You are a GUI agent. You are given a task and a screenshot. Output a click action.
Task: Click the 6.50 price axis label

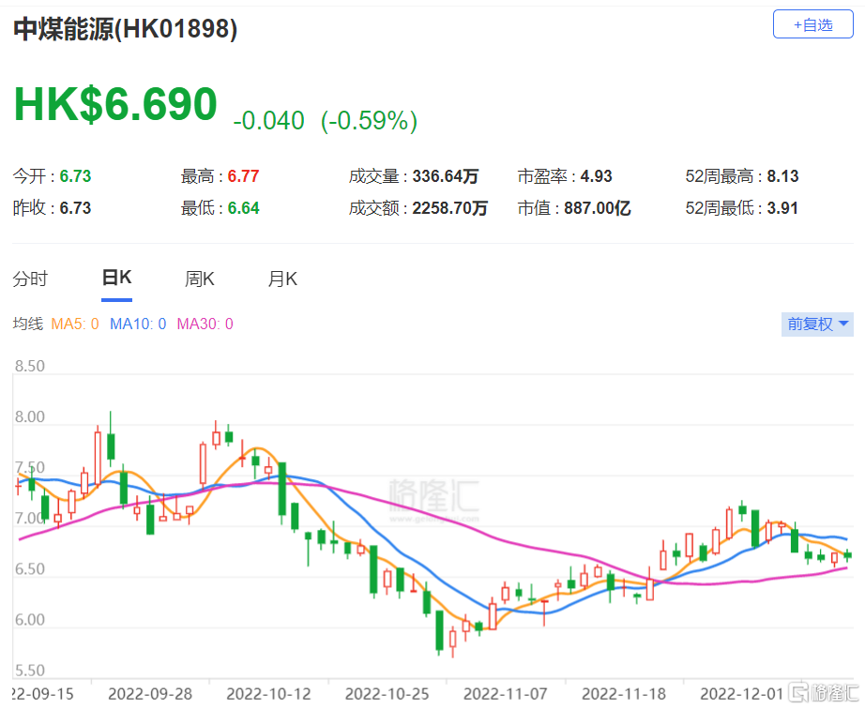30,569
